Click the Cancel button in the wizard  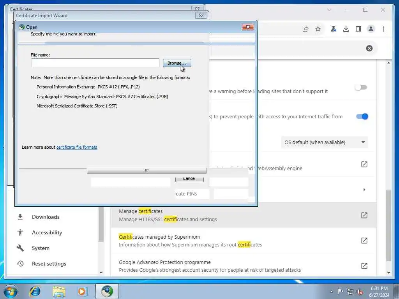189,179
